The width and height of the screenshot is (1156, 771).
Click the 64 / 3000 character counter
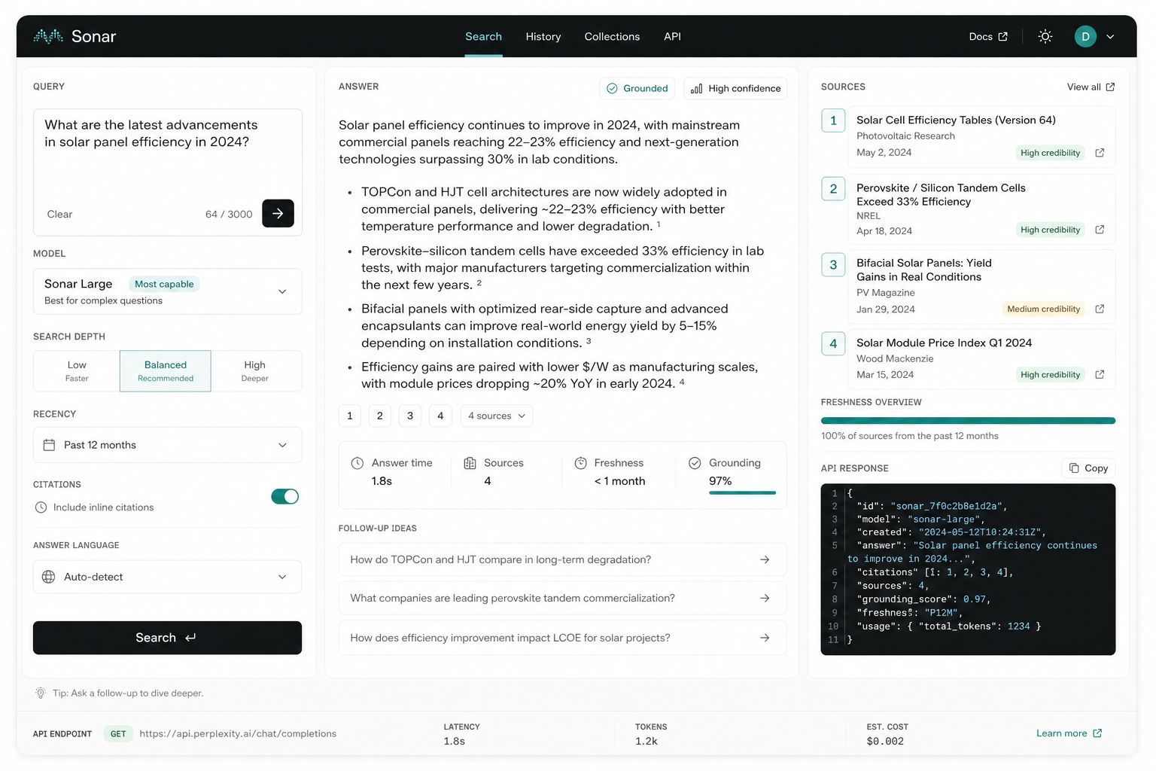coord(229,215)
